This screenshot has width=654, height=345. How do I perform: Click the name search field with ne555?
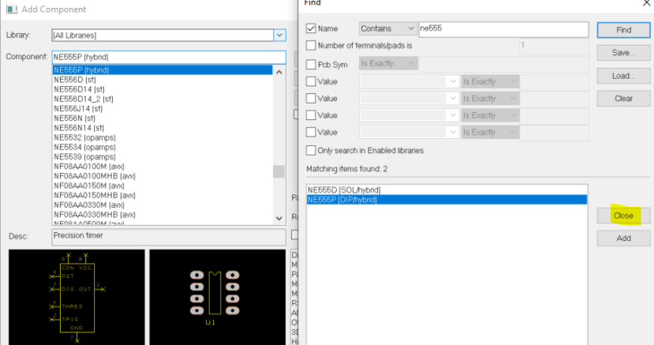coord(503,28)
